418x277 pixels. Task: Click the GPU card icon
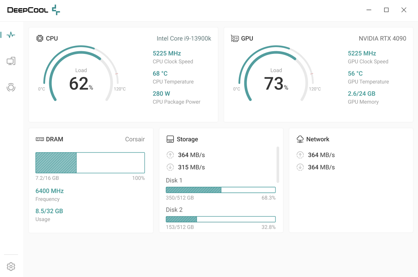click(235, 38)
